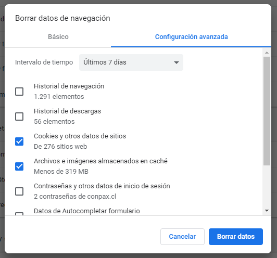Image resolution: width=277 pixels, height=258 pixels.
Task: Open the Intervalo de tiempo dropdown
Action: tap(131, 62)
